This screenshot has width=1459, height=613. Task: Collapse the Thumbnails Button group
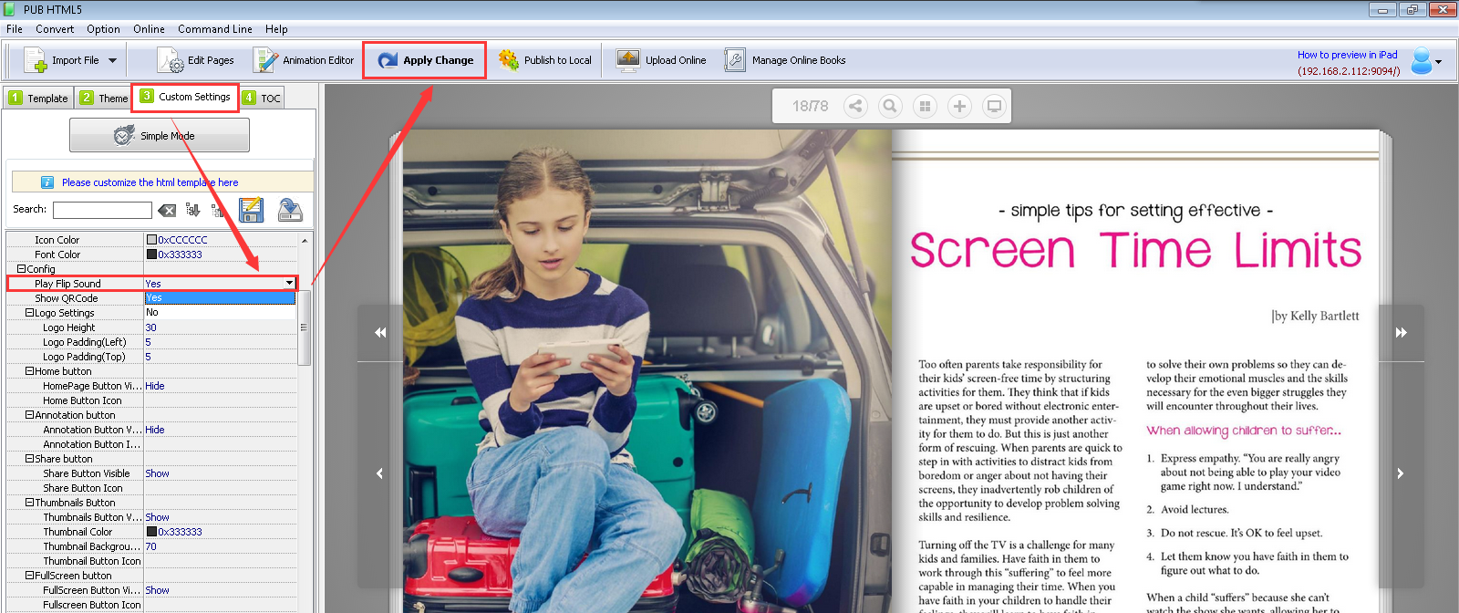point(29,503)
